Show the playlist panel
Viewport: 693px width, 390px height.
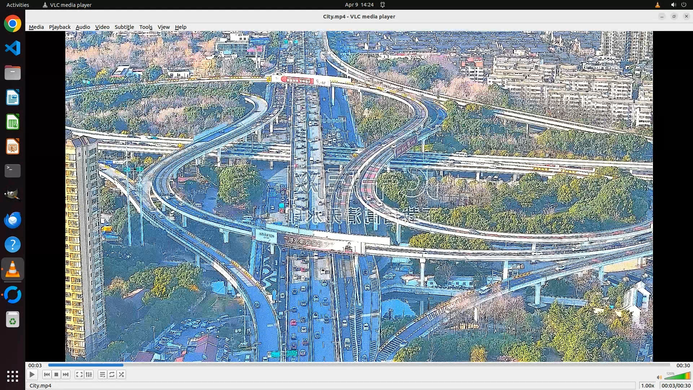(x=102, y=374)
